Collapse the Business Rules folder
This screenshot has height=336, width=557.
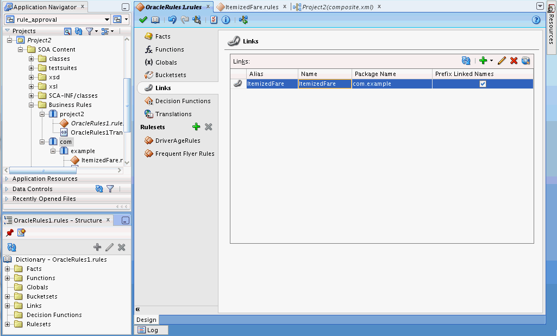(32, 105)
